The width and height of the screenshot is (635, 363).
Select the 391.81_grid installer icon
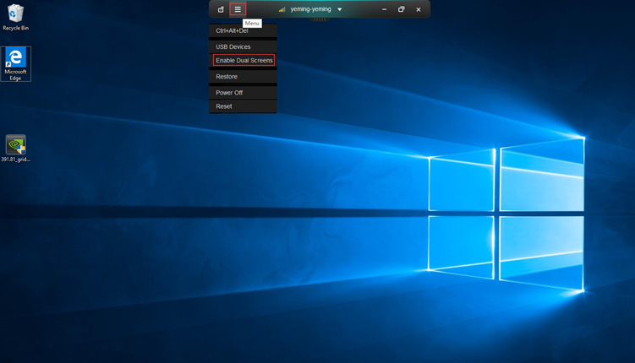point(15,144)
